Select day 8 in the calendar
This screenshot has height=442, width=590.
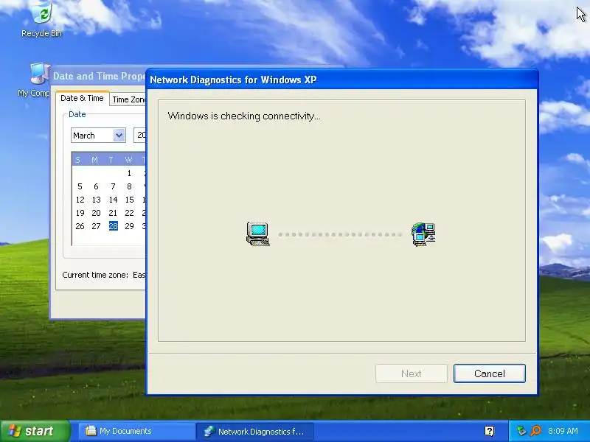[129, 186]
